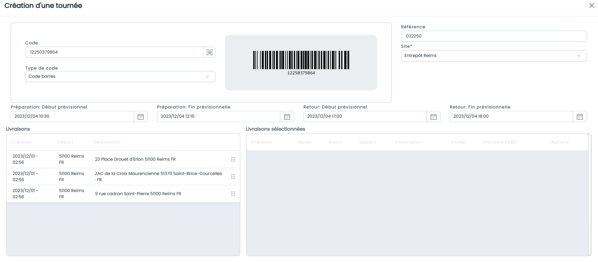Edit Retour Fin prévisionnelle date field

512,116
